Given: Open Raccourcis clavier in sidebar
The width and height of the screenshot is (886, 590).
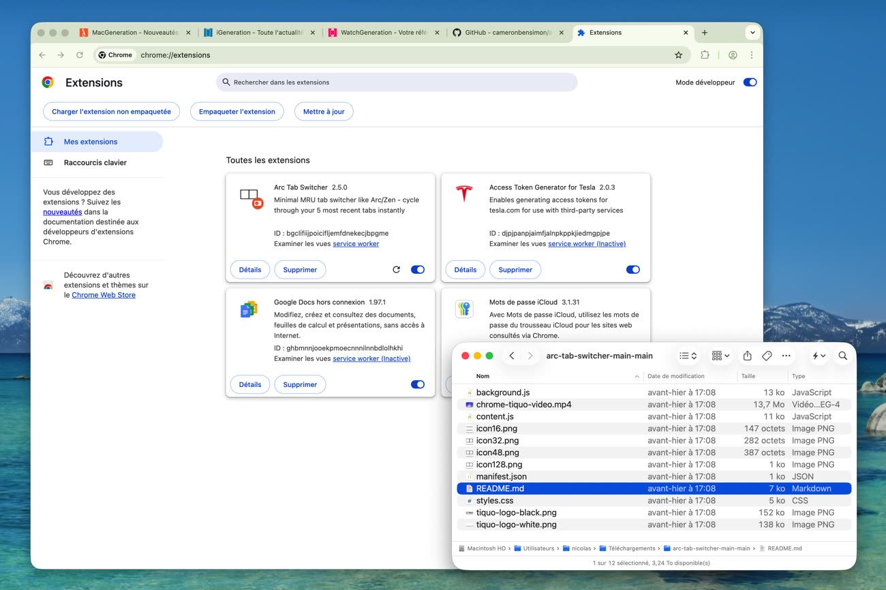Looking at the screenshot, I should (95, 163).
